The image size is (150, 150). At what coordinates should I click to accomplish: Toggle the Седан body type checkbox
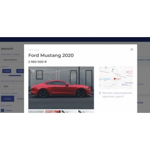pos(3,110)
